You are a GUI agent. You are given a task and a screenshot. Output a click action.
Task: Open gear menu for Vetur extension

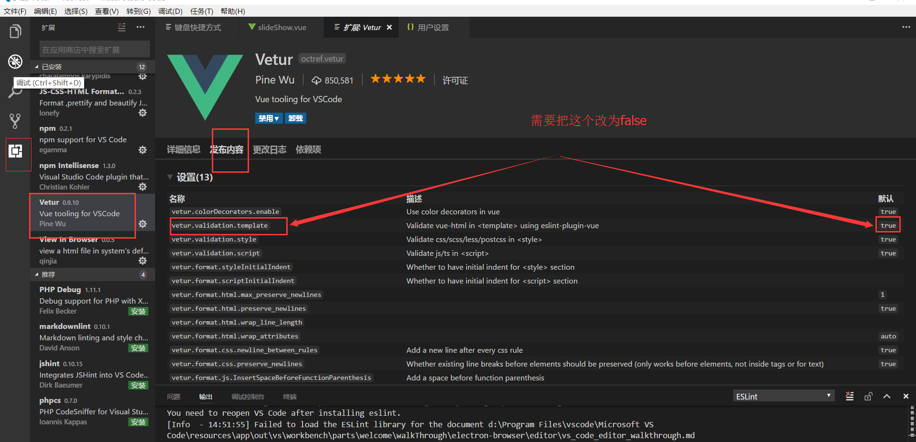coord(142,224)
